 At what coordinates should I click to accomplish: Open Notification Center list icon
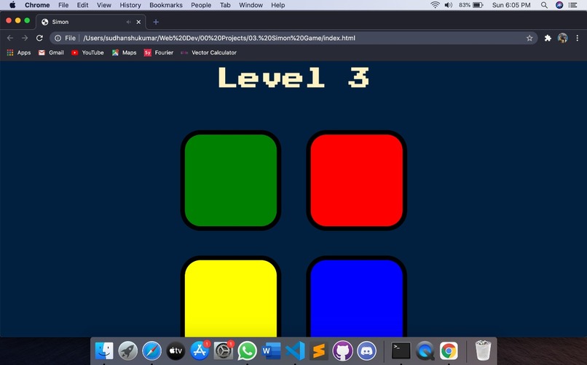(x=572, y=5)
